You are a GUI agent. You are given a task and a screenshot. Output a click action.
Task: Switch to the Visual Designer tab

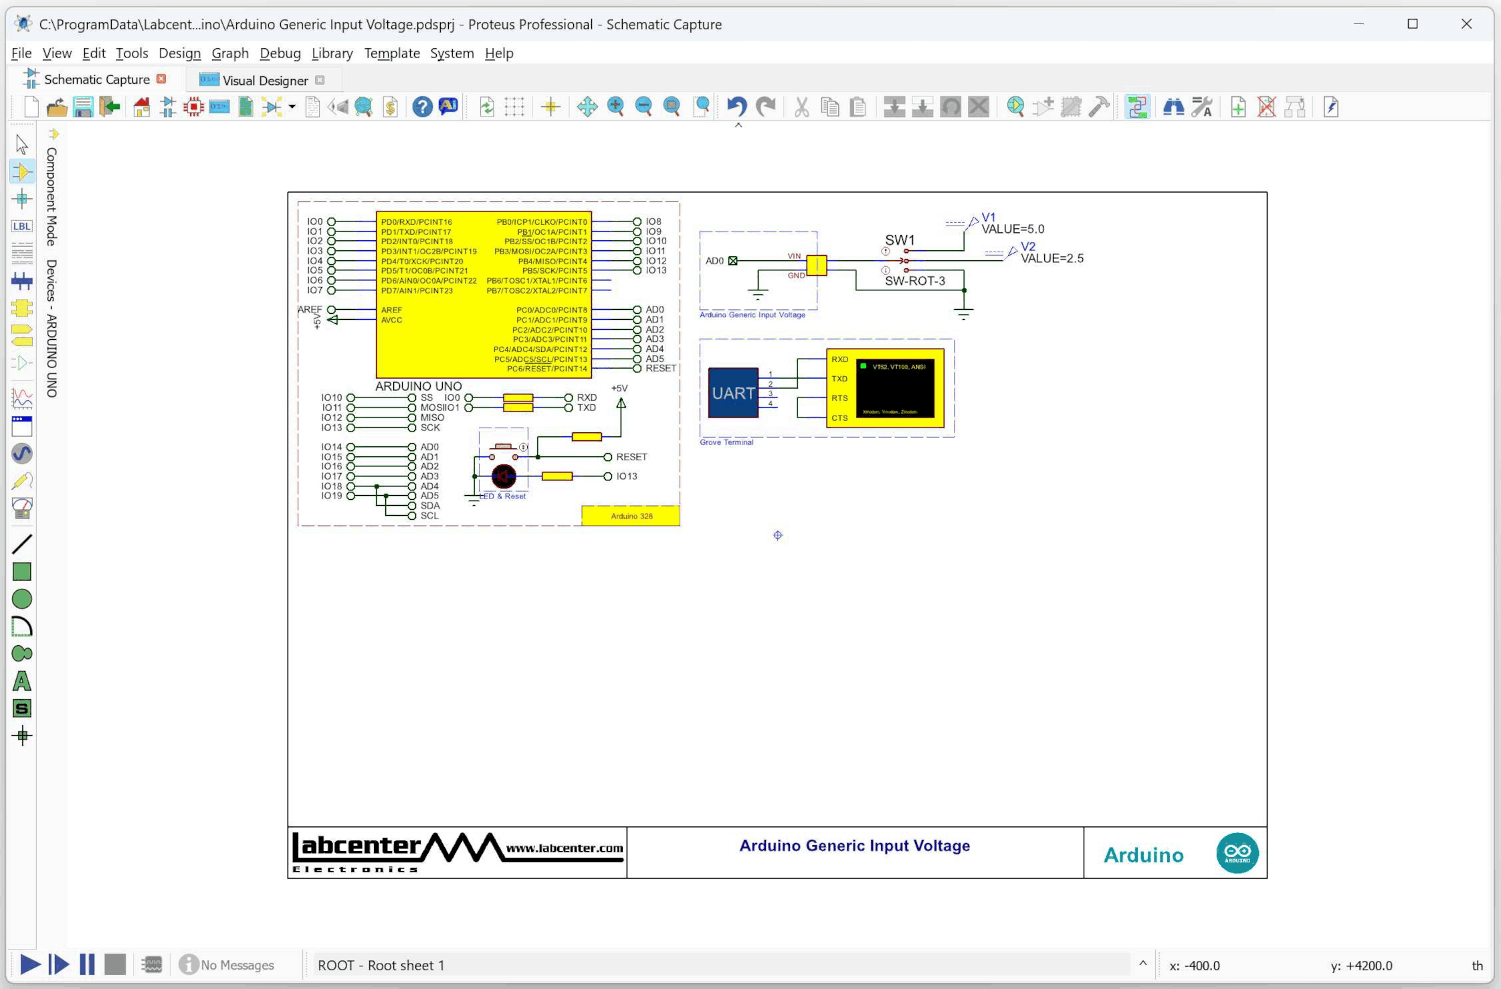pyautogui.click(x=265, y=80)
